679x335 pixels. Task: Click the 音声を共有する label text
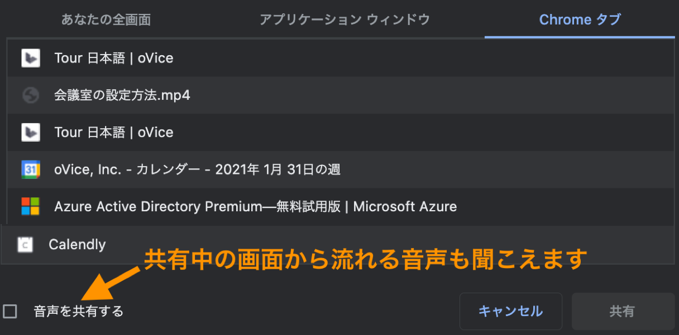point(78,311)
